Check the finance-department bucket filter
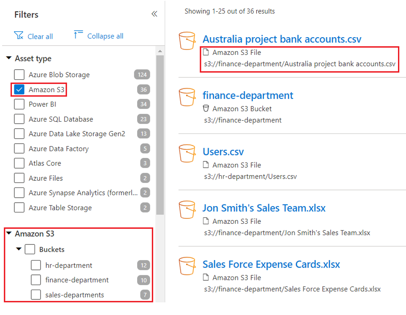 [36, 280]
